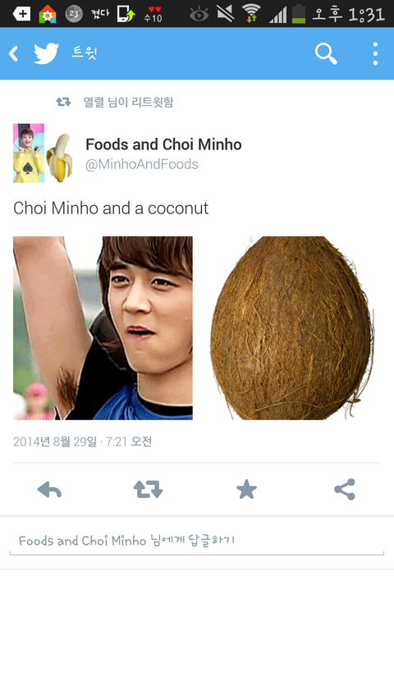The image size is (394, 700).
Task: View the Choi Minho photo attachment
Action: pyautogui.click(x=103, y=328)
